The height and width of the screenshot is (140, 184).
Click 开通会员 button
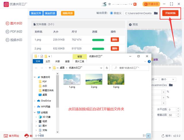(x=151, y=4)
